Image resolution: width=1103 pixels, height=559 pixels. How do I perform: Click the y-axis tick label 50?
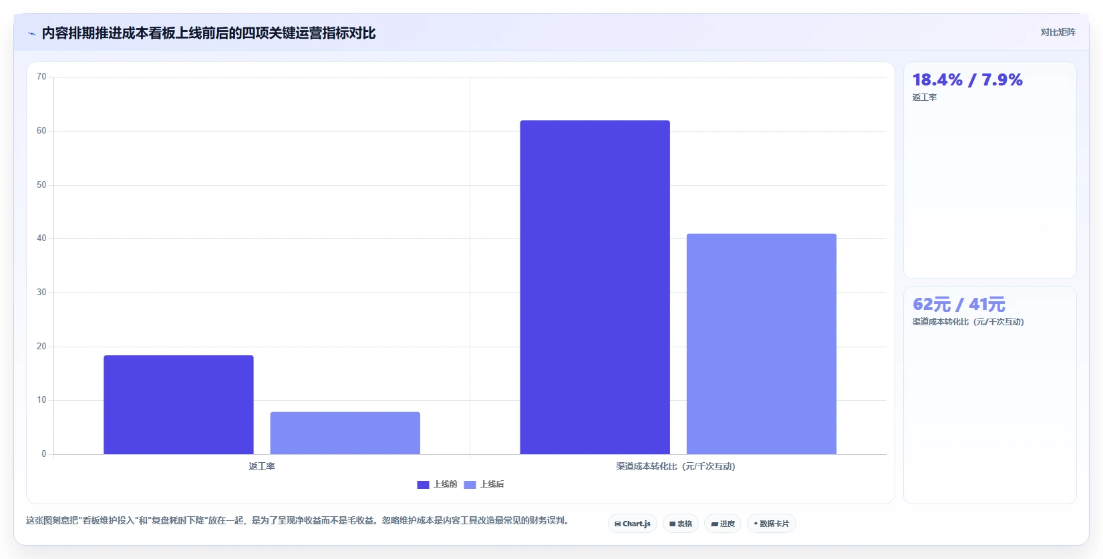tap(41, 185)
